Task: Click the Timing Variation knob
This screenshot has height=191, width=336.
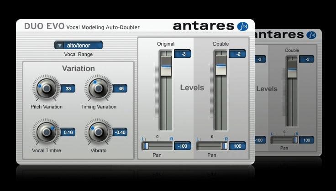Action: click(x=98, y=88)
